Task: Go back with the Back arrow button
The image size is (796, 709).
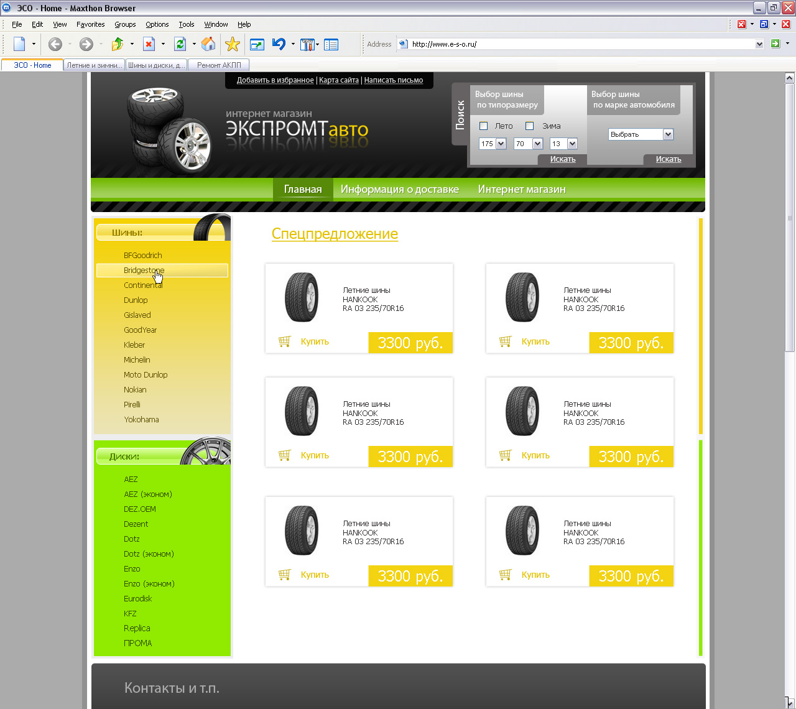Action: tap(55, 44)
